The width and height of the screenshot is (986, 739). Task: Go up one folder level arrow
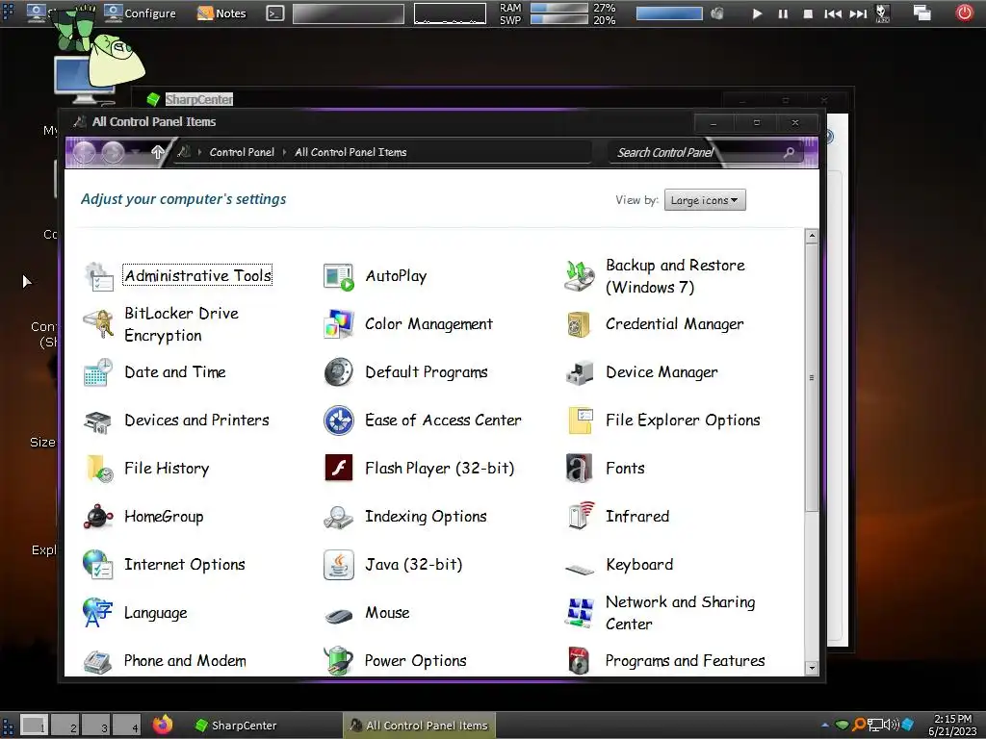tap(158, 152)
